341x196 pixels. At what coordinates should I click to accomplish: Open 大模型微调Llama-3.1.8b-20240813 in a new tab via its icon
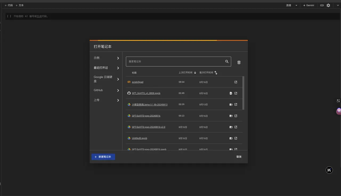click(236, 104)
